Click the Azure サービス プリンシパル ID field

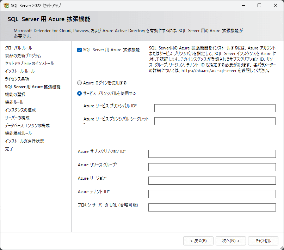coord(215,108)
